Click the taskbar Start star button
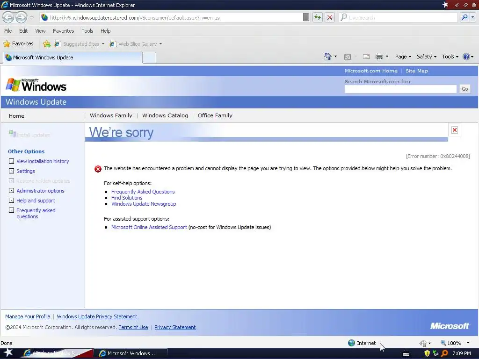Viewport: 479px width, 359px height. (x=8, y=353)
